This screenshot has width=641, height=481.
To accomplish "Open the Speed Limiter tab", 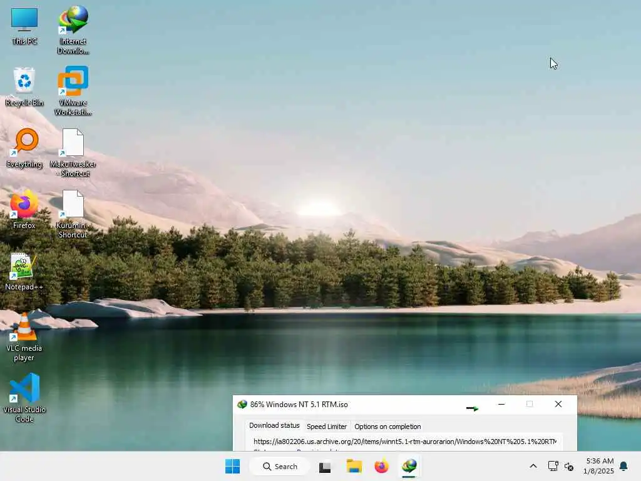I will pyautogui.click(x=327, y=427).
